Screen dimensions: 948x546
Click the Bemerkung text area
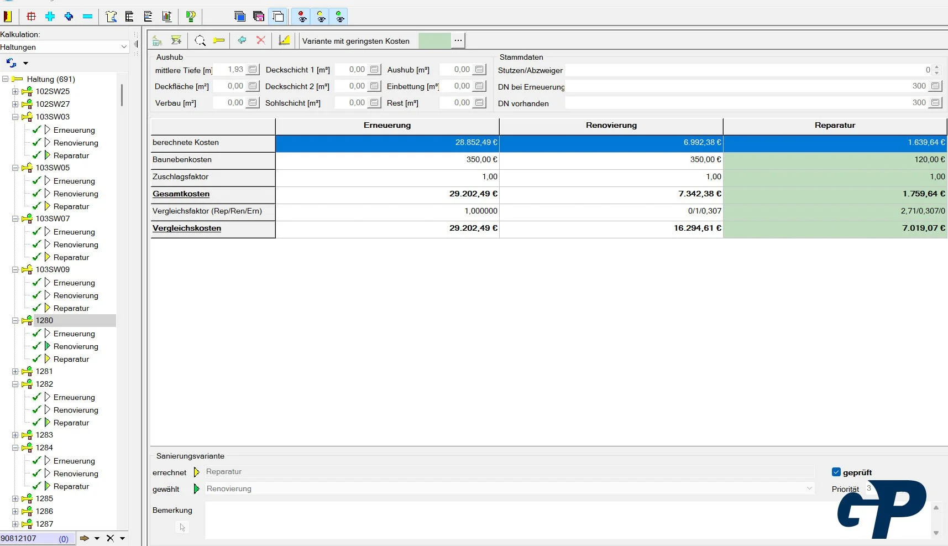pyautogui.click(x=568, y=519)
